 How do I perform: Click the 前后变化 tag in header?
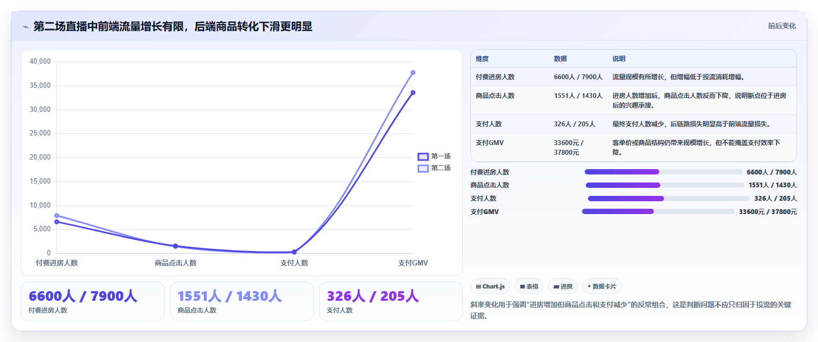click(x=782, y=26)
